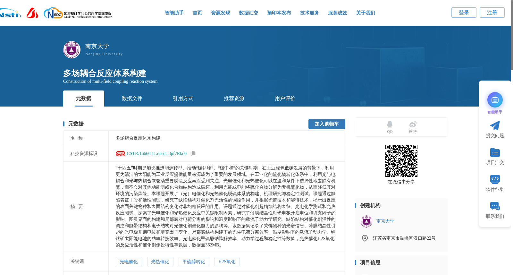The height and width of the screenshot is (275, 513).
Task: Click the 项目信息 section heading
Action: (x=370, y=262)
